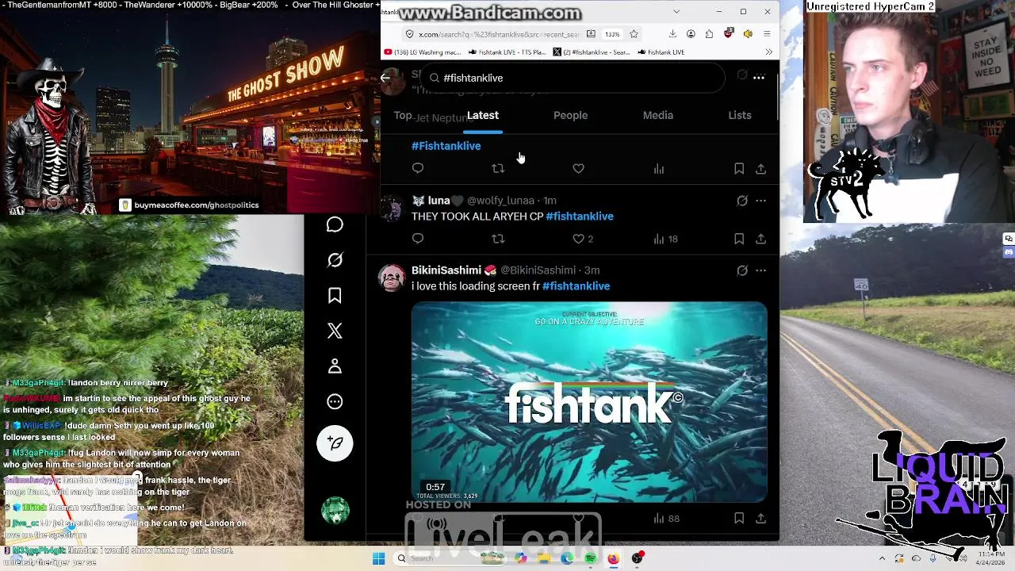Open Grok actions on BikiniSashimi's post
The width and height of the screenshot is (1015, 571).
[742, 270]
